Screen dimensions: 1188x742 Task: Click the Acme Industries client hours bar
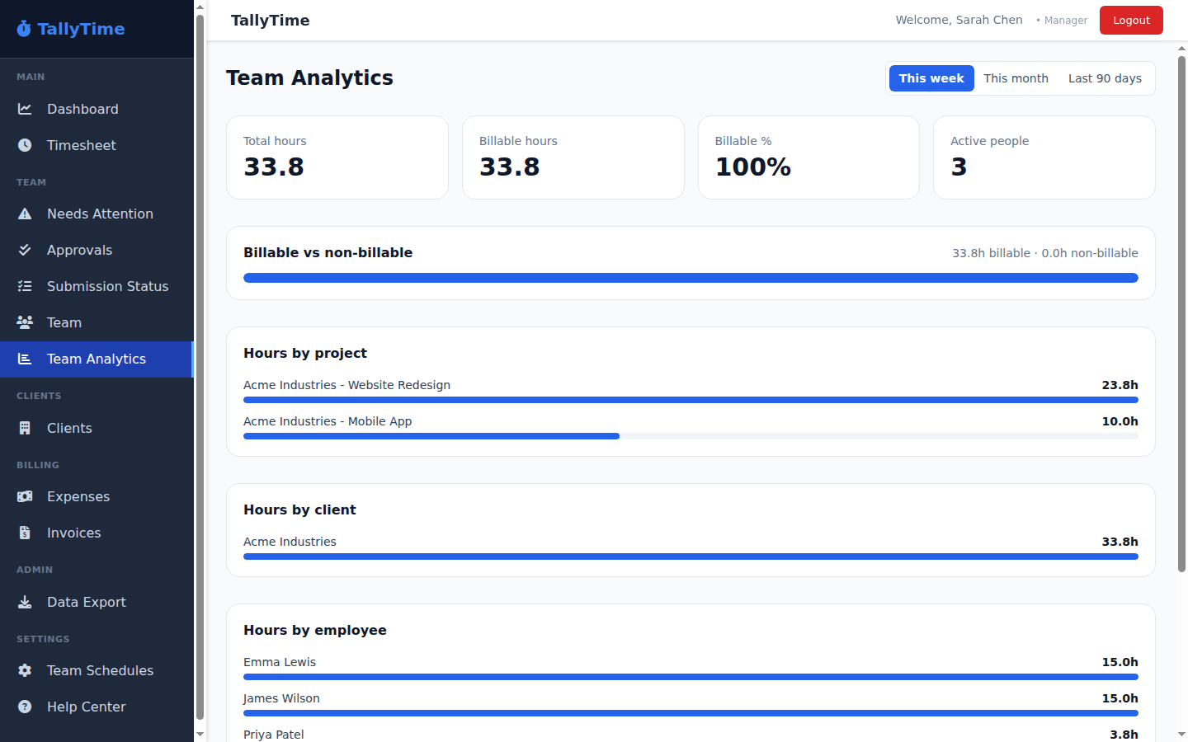[691, 556]
